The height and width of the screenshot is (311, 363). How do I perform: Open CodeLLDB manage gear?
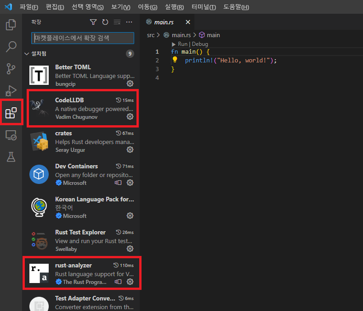pos(130,117)
